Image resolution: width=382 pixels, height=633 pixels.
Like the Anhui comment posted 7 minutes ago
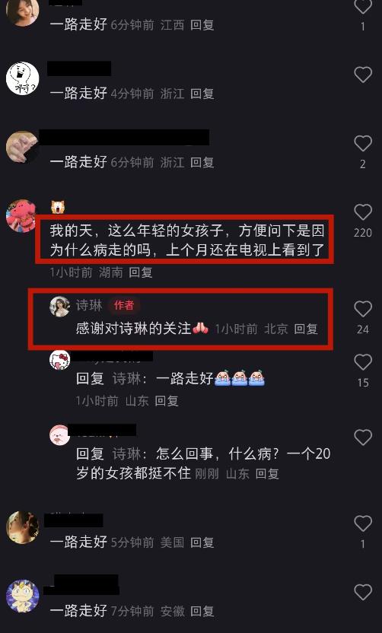click(x=363, y=592)
